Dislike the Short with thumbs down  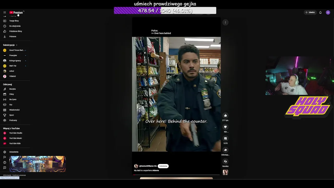[225, 127]
